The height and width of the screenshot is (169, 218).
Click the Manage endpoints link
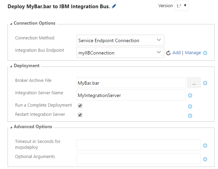[193, 53]
